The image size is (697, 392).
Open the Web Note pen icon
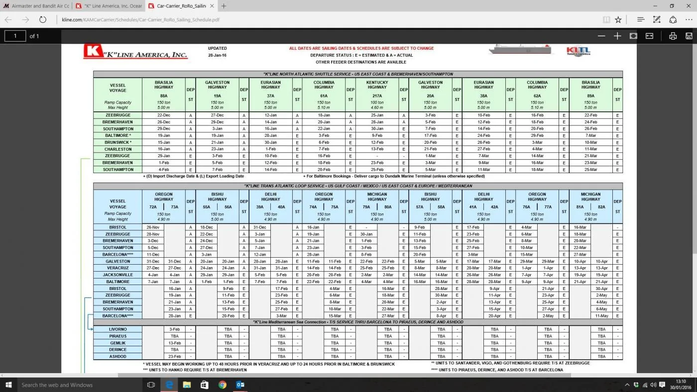(x=657, y=19)
